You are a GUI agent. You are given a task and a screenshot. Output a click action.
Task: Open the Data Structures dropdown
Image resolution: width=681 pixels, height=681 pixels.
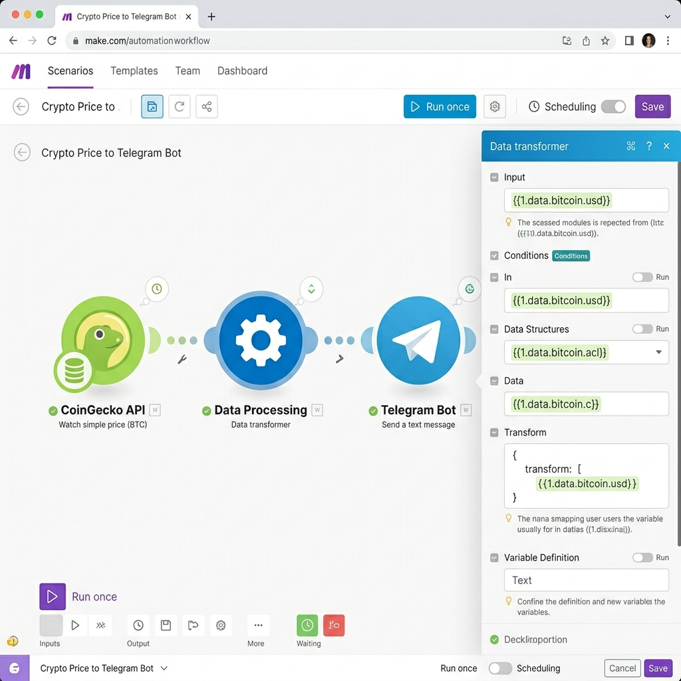point(586,352)
